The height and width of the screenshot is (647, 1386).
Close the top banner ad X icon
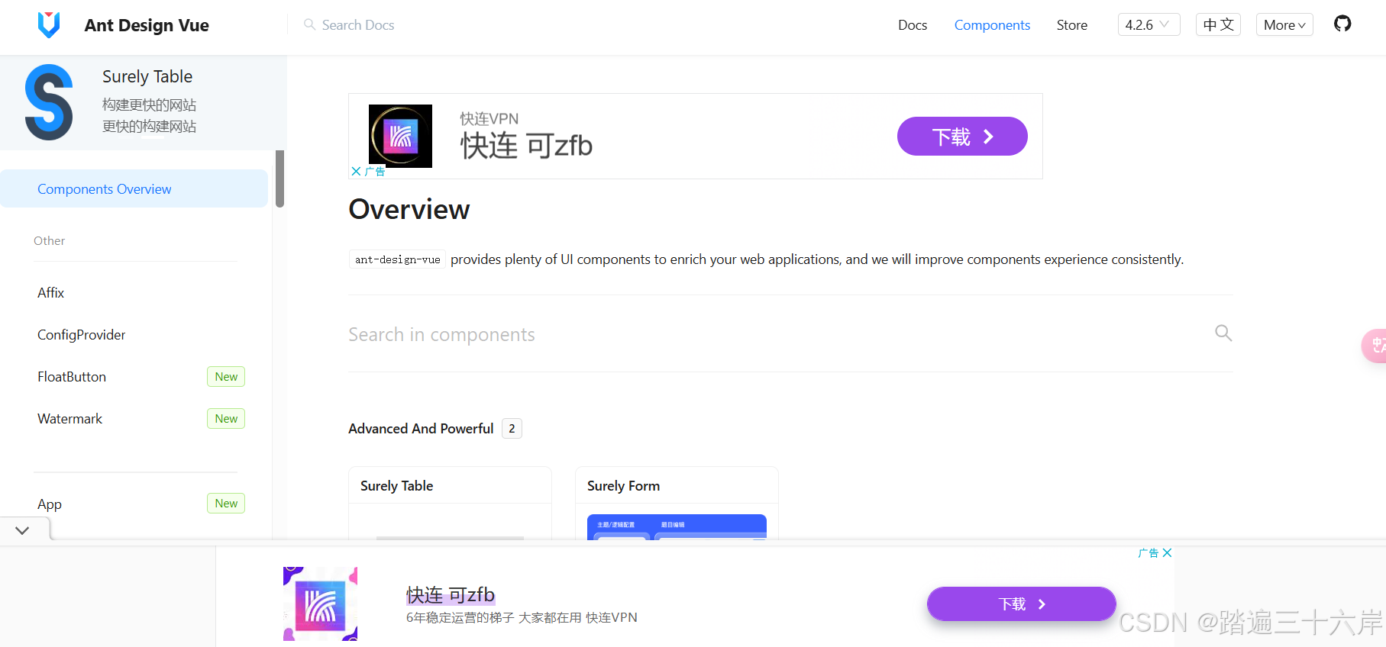pyautogui.click(x=356, y=171)
